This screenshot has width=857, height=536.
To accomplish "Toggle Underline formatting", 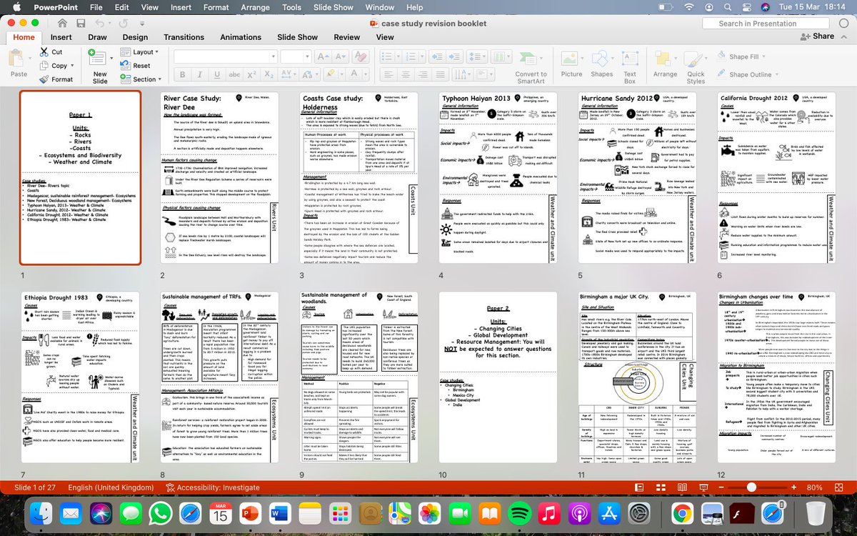I will pyautogui.click(x=217, y=74).
